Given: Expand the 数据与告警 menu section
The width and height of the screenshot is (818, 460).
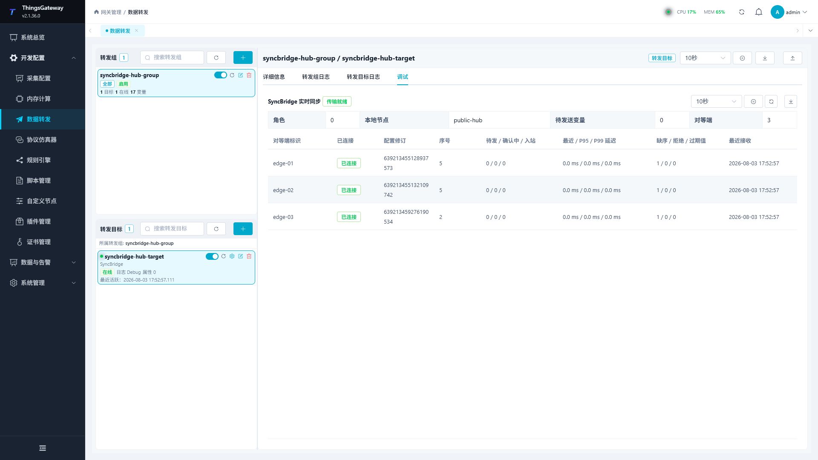Looking at the screenshot, I should pyautogui.click(x=43, y=262).
